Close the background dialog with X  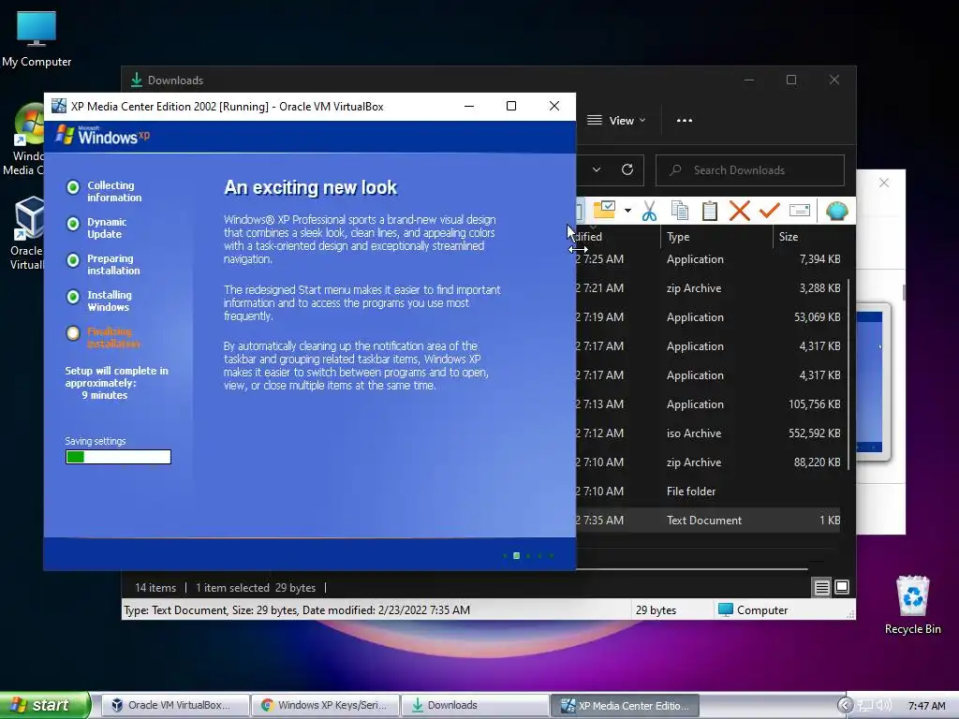click(884, 183)
